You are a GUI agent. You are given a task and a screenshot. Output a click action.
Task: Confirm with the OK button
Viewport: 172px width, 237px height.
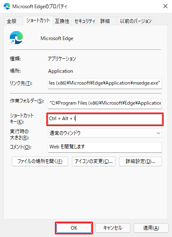(74, 228)
